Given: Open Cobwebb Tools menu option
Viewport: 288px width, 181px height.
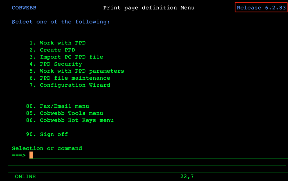Looking at the screenshot, I should 64,113.
